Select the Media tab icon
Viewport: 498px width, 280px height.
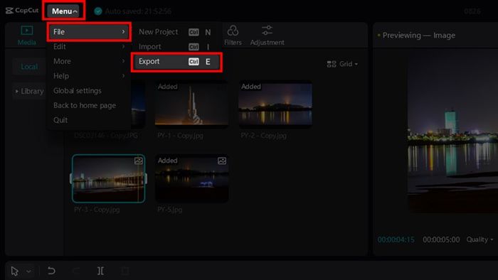(27, 31)
